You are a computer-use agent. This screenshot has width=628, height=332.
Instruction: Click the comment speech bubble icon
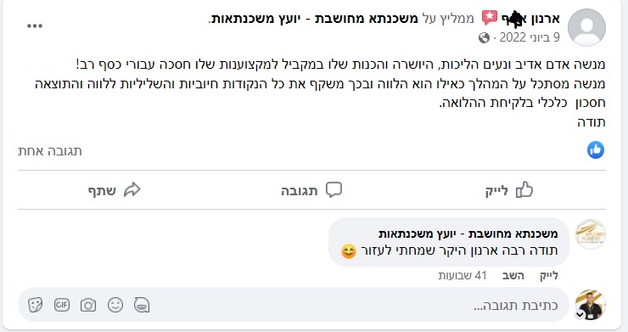coord(334,189)
